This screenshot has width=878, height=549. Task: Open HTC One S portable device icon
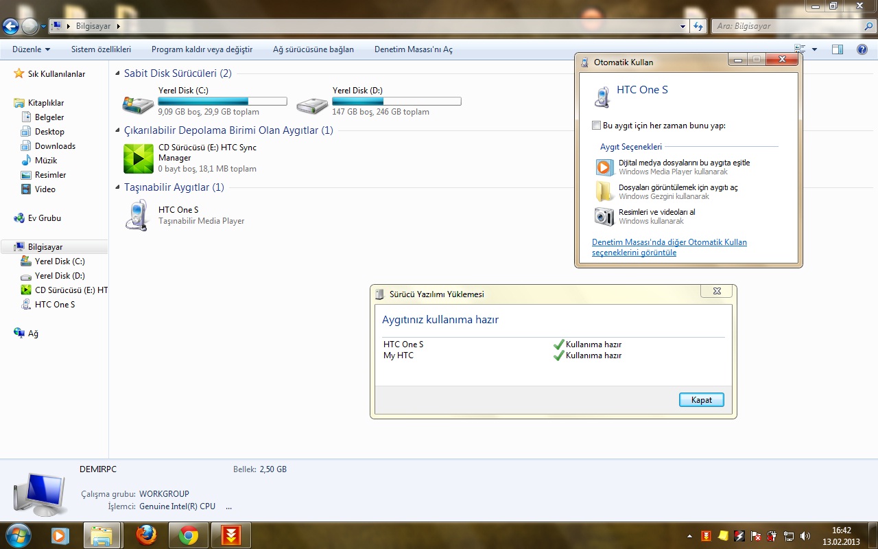pos(138,215)
